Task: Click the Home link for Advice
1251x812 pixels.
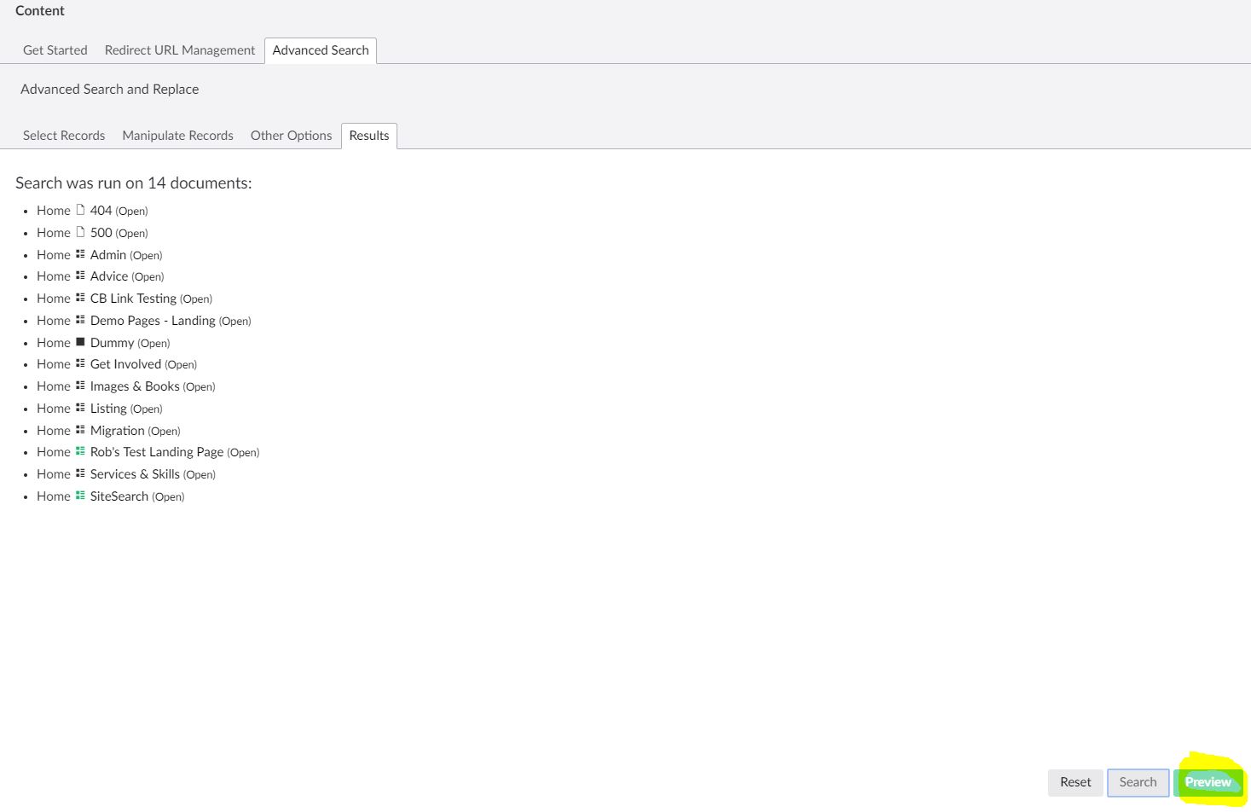Action: pyautogui.click(x=53, y=275)
